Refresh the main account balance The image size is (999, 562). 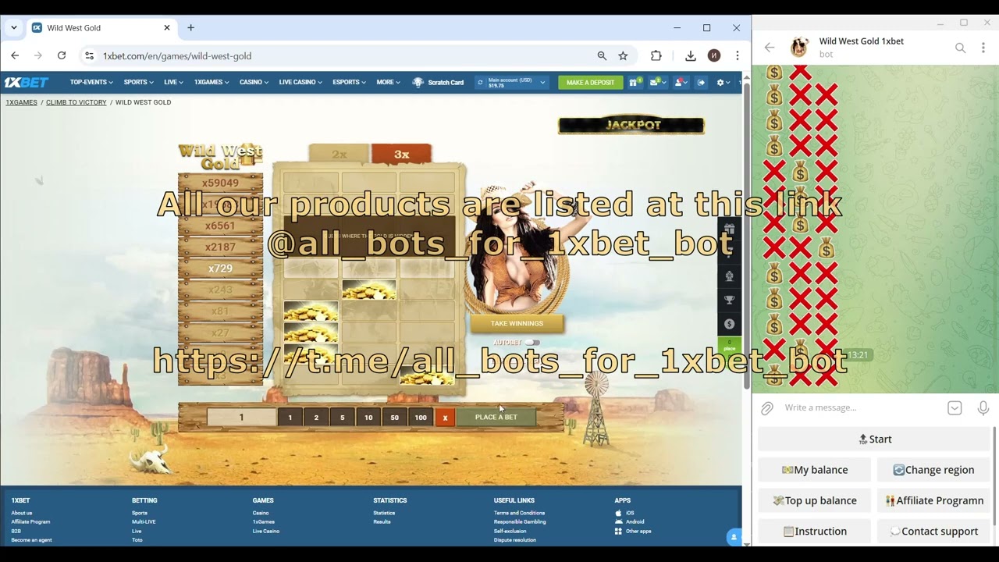pyautogui.click(x=481, y=82)
